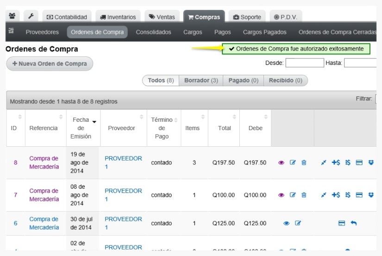
Task: Click order ID 6 link
Action: (x=16, y=223)
